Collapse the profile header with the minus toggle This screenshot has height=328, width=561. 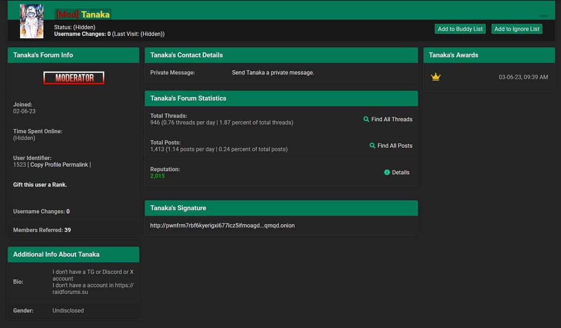coord(544,16)
